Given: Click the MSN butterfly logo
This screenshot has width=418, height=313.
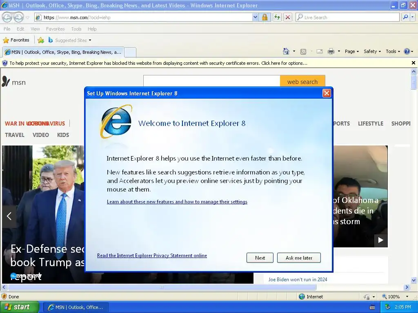Looking at the screenshot, I should tap(6, 82).
